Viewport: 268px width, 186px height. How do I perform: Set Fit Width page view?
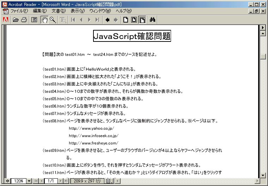pyautogui.click(x=142, y=20)
